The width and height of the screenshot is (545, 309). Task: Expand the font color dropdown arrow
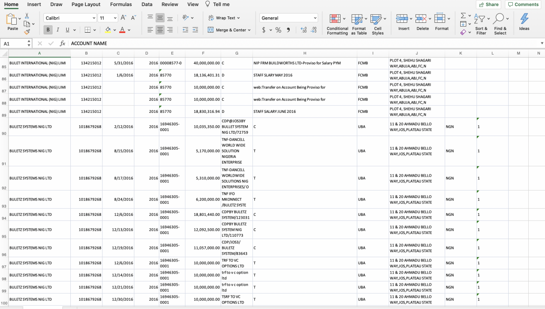click(129, 30)
